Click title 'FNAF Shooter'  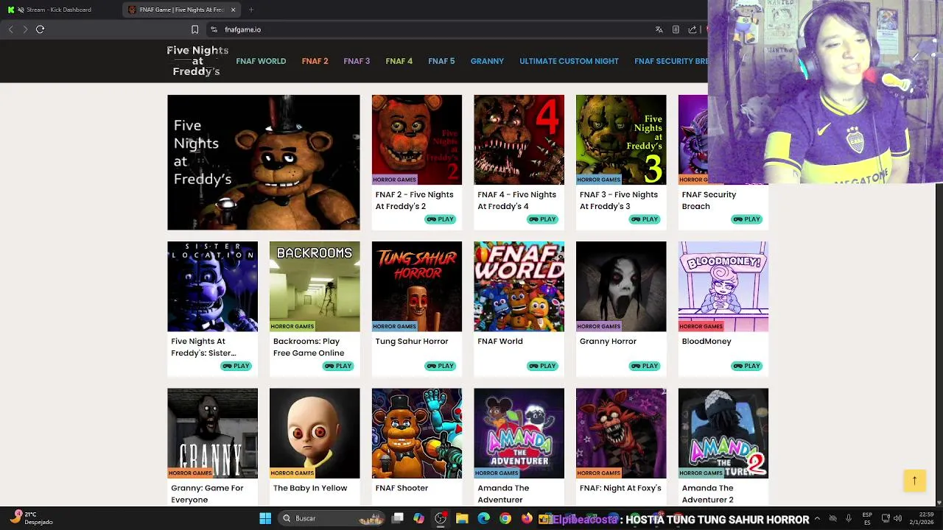[x=402, y=488]
